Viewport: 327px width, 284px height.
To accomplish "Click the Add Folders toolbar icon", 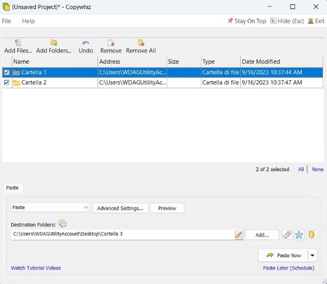I will [x=54, y=43].
